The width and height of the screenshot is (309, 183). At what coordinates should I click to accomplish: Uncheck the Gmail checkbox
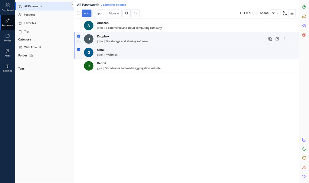(x=79, y=50)
